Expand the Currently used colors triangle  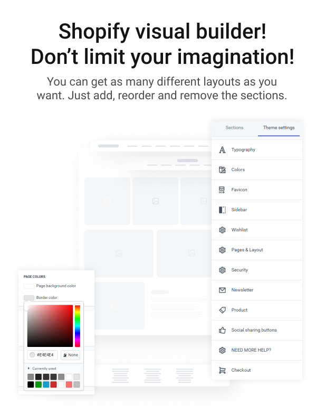[x=28, y=369]
